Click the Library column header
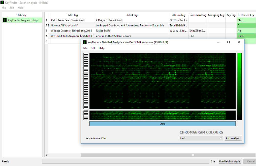 pos(22,15)
